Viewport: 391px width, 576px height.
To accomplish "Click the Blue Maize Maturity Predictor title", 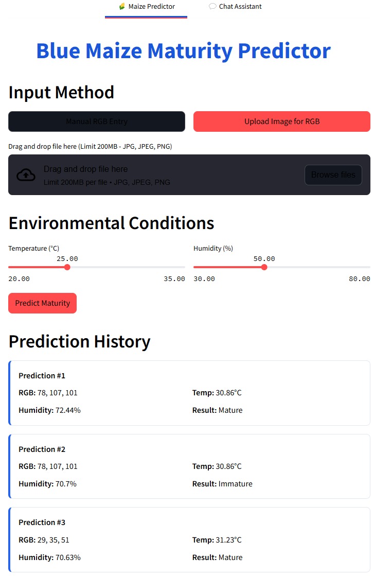I will pyautogui.click(x=183, y=51).
